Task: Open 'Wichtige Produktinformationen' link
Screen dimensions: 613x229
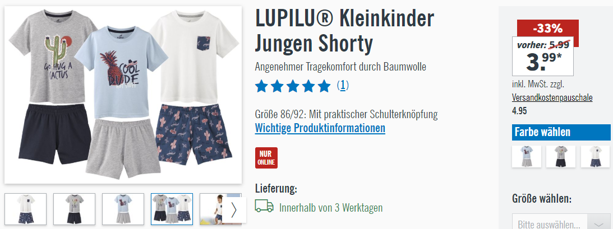Action: pyautogui.click(x=320, y=128)
